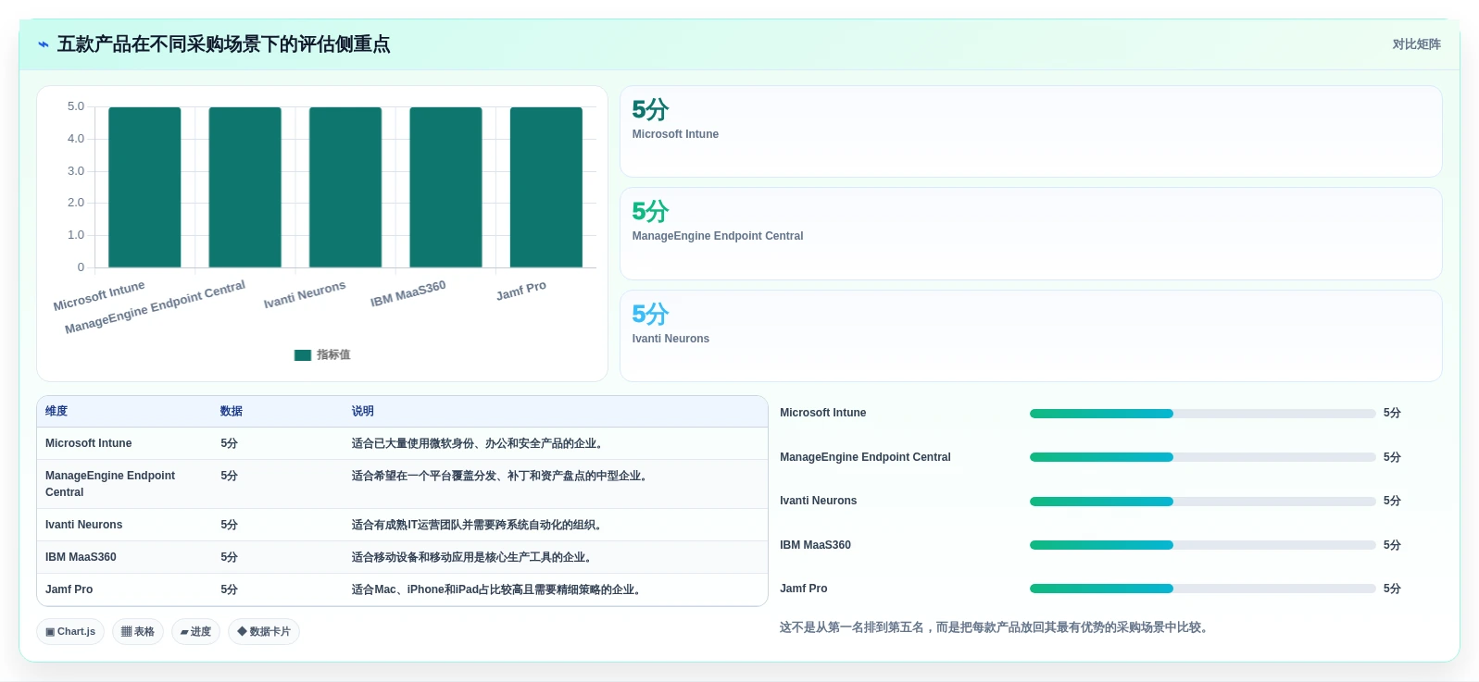
Task: Click the 对比矩阵 label in the header
Action: [x=1416, y=44]
